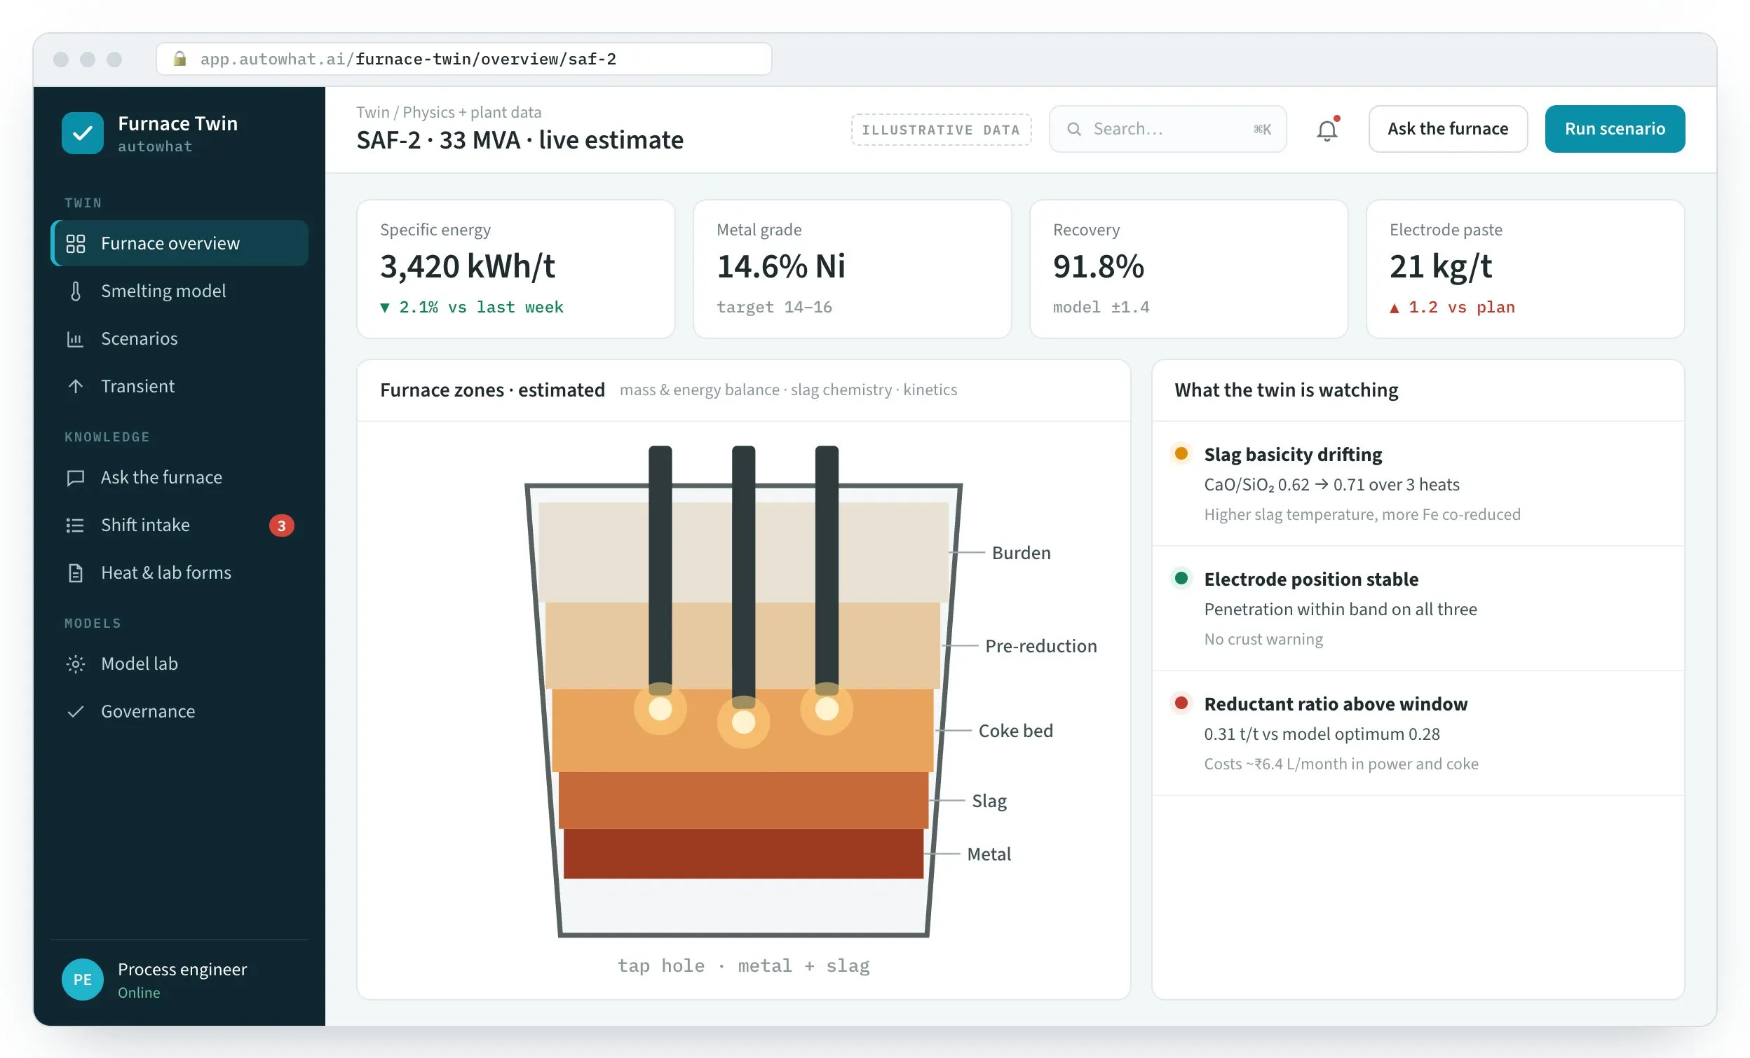
Task: Click the Ask the furnace chat icon
Action: (75, 478)
